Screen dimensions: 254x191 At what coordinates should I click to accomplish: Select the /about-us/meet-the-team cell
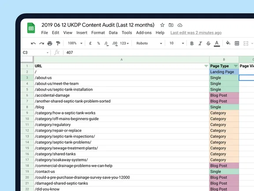point(122,84)
